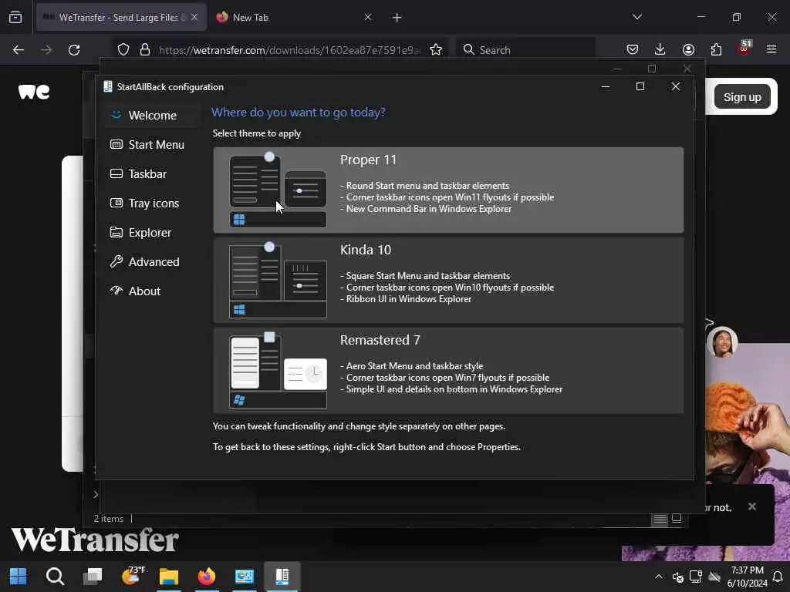Screen dimensions: 790x592
Task: Close the WeTransfer browser tab
Action: pos(194,17)
